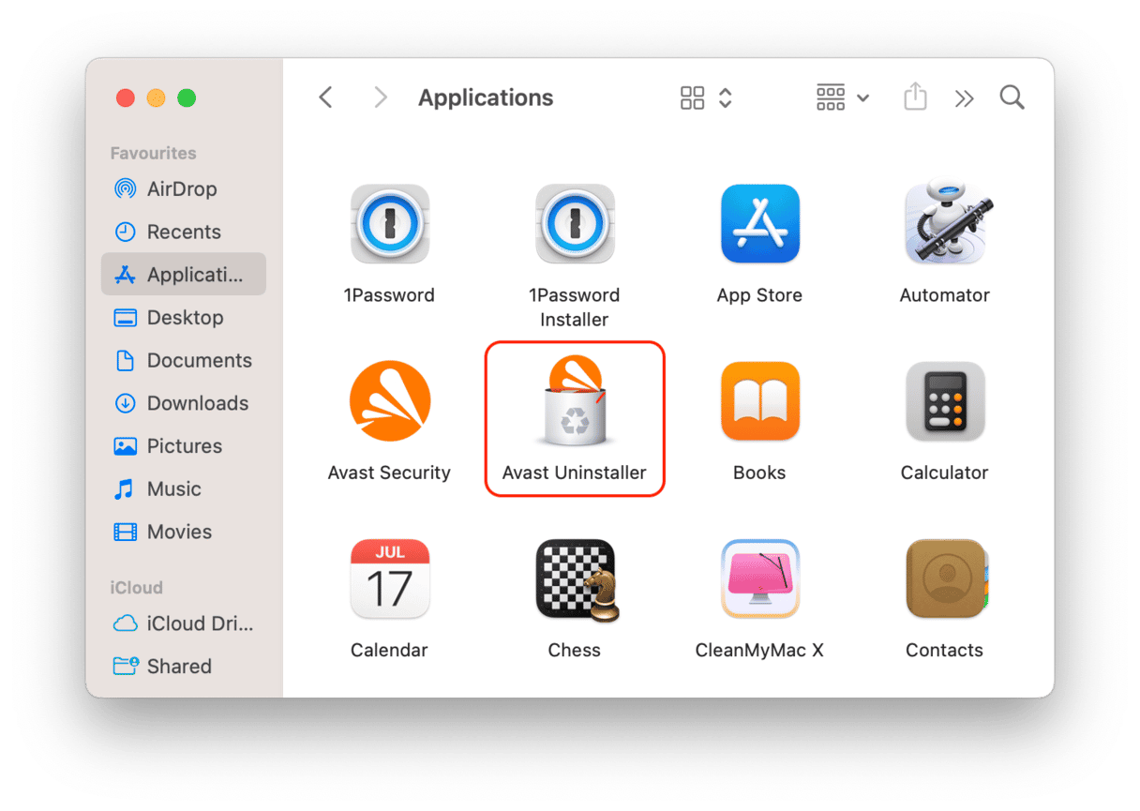Open Documents in the sidebar

tap(184, 360)
